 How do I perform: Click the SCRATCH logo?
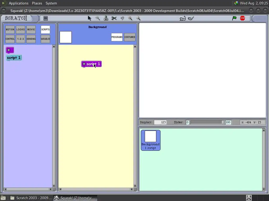click(x=16, y=18)
